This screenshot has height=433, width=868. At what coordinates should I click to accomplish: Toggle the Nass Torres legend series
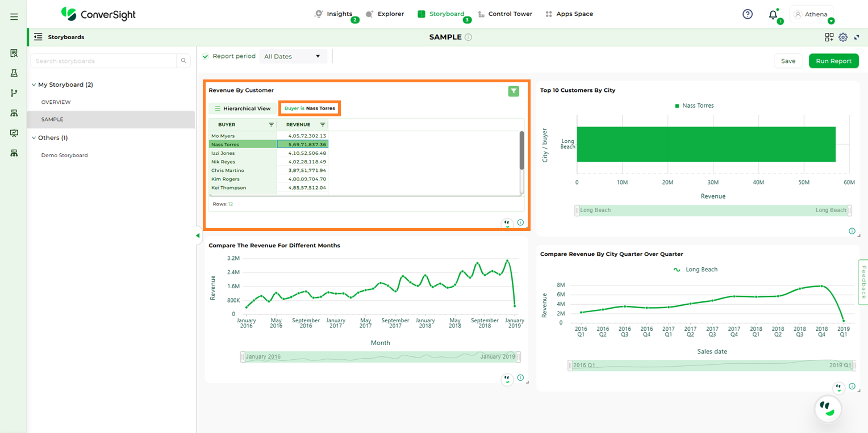point(694,106)
